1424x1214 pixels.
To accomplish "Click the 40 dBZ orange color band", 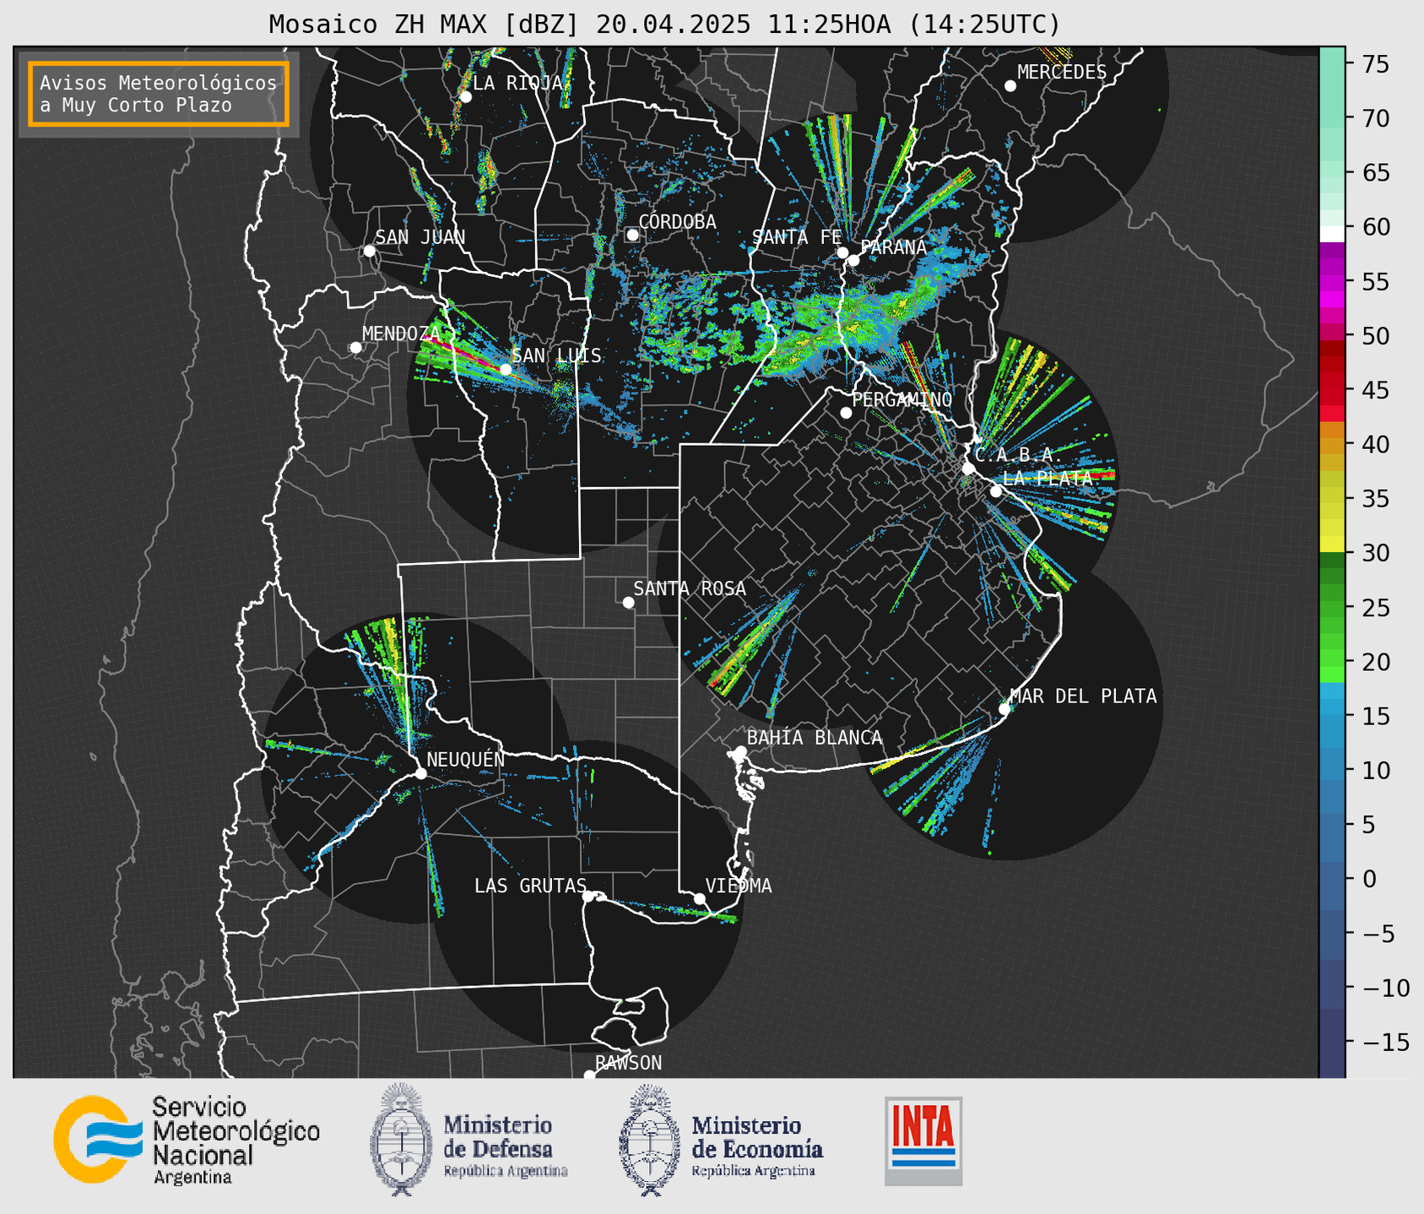I will coord(1332,444).
